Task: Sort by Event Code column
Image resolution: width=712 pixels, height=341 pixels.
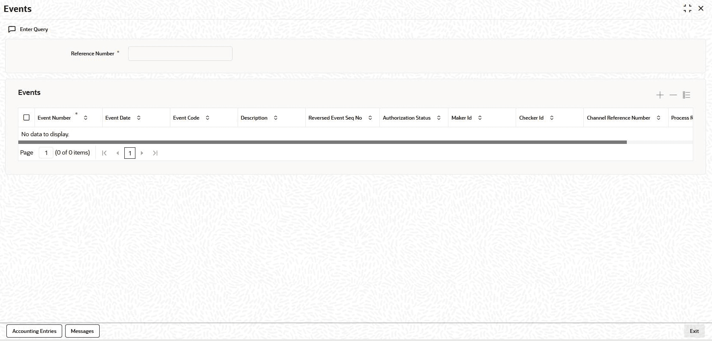Action: point(208,118)
